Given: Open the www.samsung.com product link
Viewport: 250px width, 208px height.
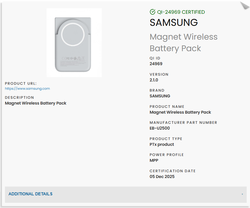Looking at the screenshot, I should (27, 88).
